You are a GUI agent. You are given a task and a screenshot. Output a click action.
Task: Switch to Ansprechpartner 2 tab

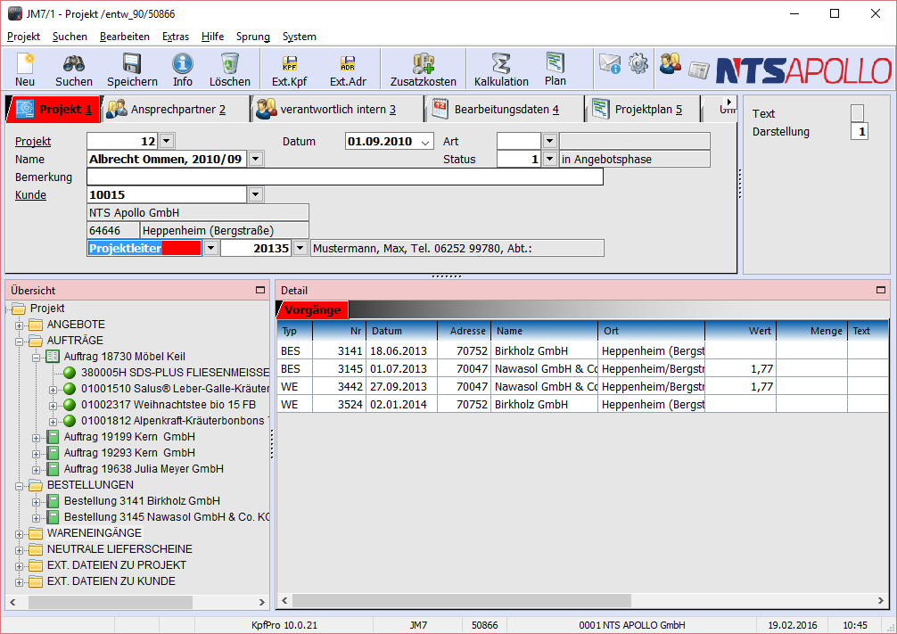(x=175, y=110)
